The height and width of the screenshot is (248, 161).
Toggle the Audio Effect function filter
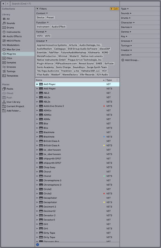pos(58,27)
